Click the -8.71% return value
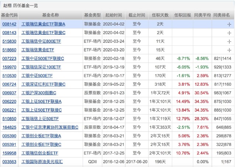Screen dimensions: 236x167 click(x=183, y=58)
